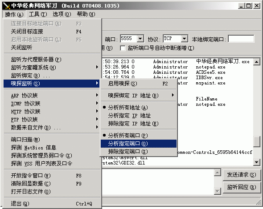Image resolution: width=263 pixels, height=209 pixels.
Task: Choose 清除回显数据(C) F9
Action: click(x=52, y=184)
